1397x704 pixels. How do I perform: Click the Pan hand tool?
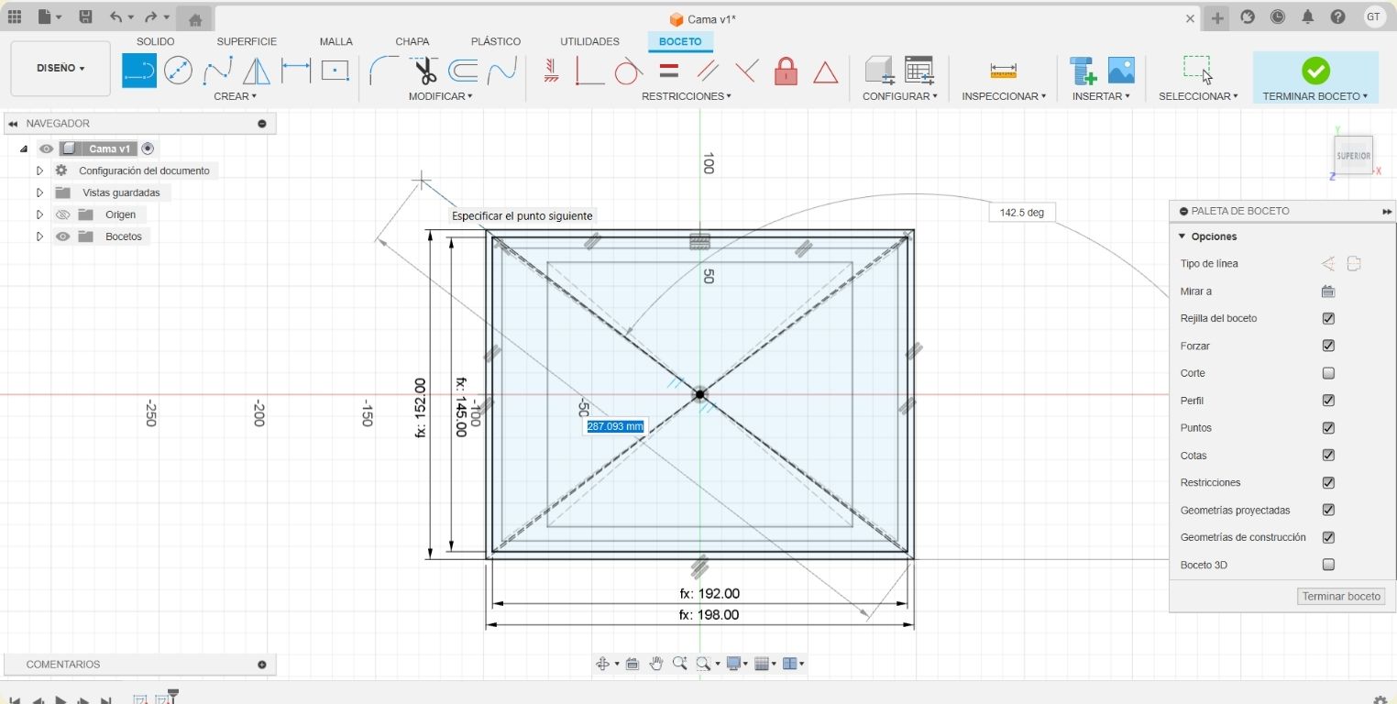(x=656, y=664)
